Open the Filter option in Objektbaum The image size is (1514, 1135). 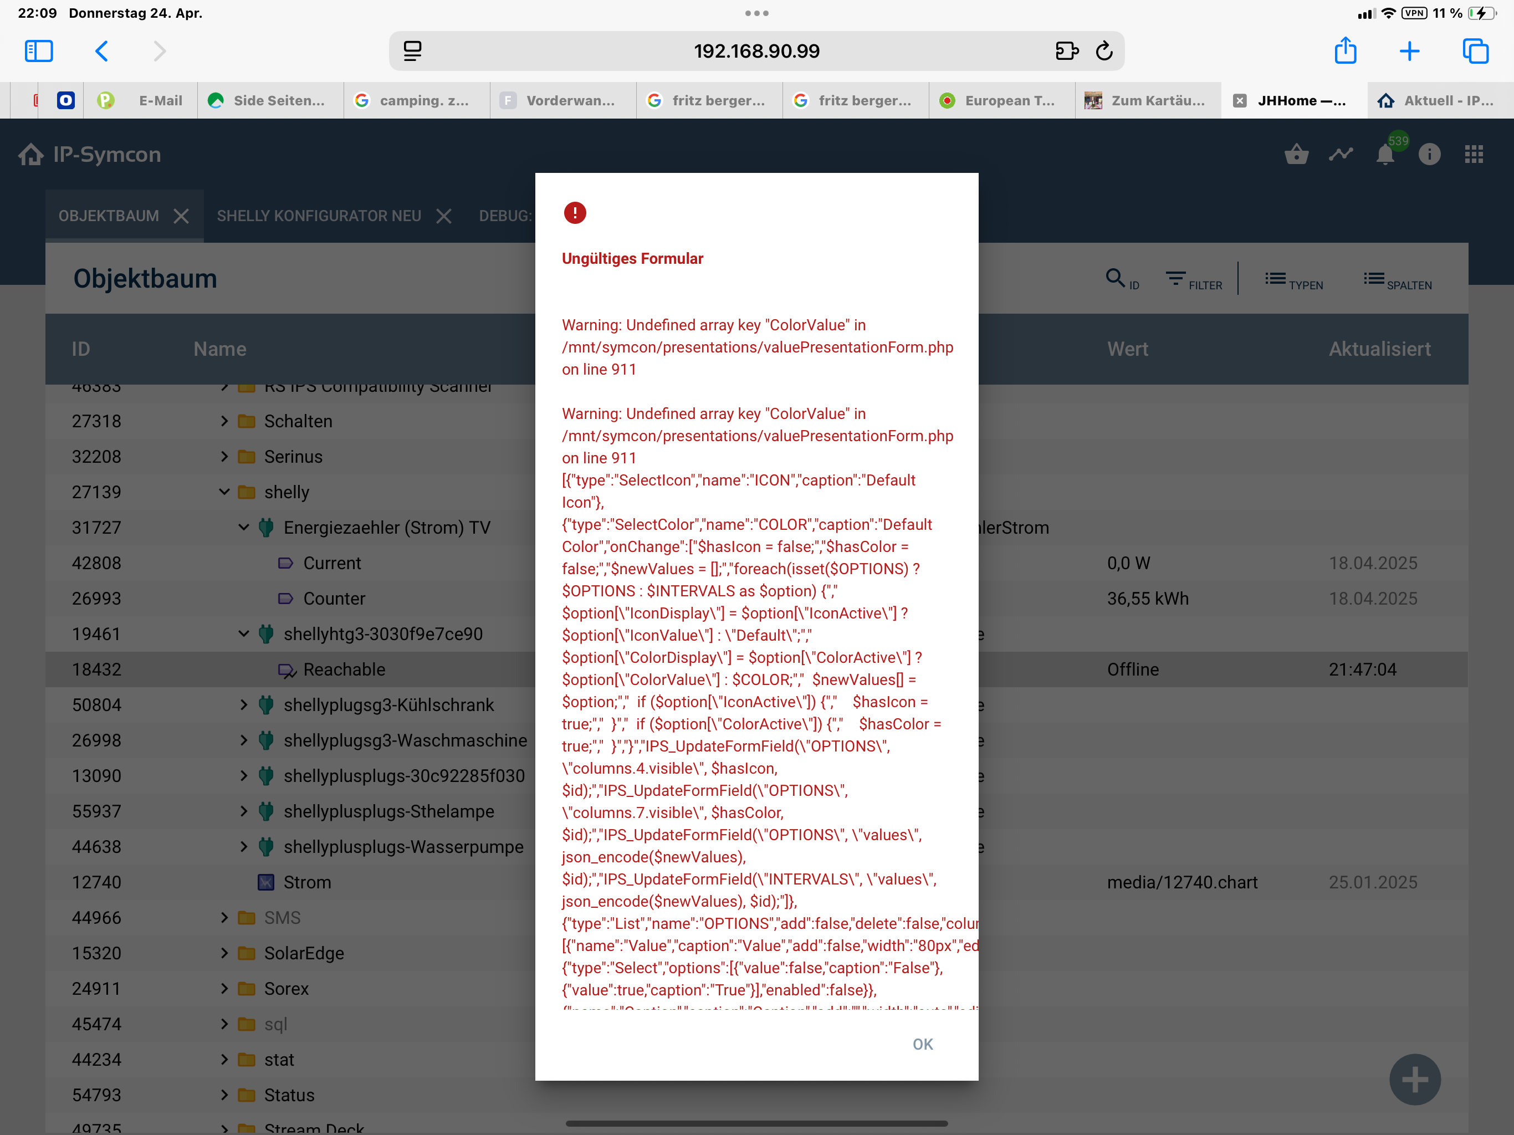[x=1193, y=280]
